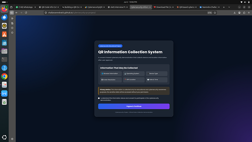Switch to CybersecurityQR tab

point(95,7)
